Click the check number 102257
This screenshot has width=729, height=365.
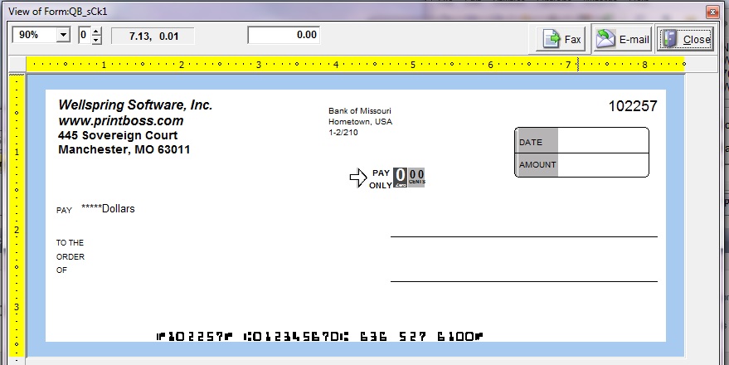(x=633, y=106)
